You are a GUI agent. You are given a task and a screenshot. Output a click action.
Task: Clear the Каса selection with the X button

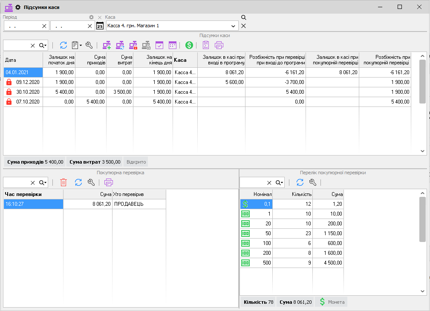[x=243, y=26]
